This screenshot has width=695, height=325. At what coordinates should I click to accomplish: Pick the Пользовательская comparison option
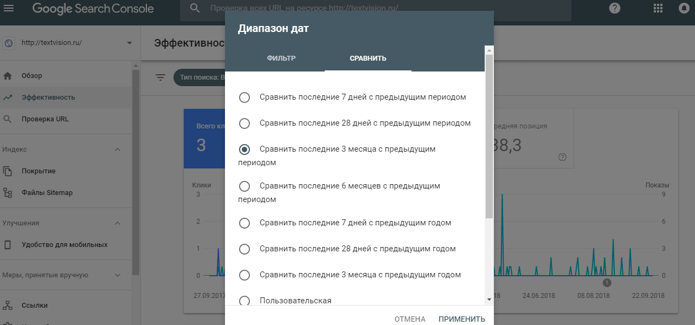tap(244, 301)
